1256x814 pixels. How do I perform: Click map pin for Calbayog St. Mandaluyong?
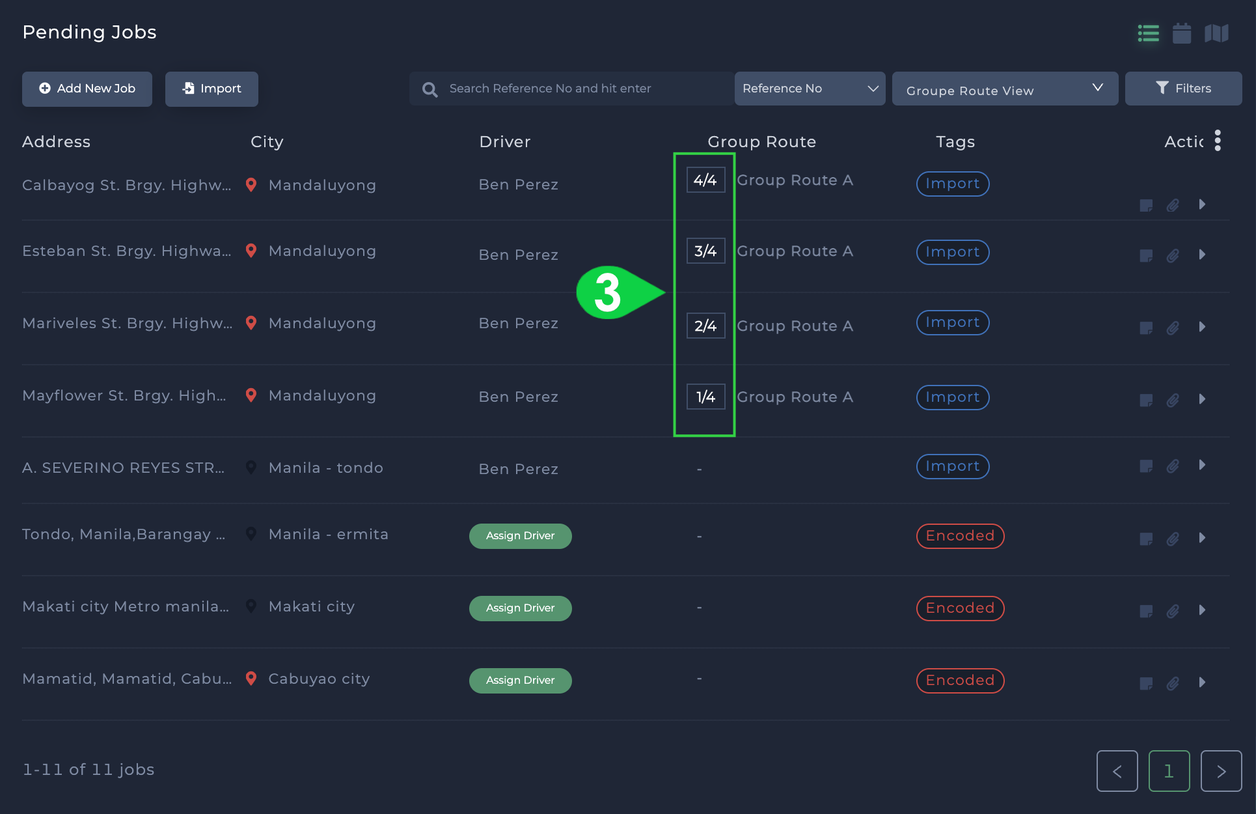(x=251, y=185)
